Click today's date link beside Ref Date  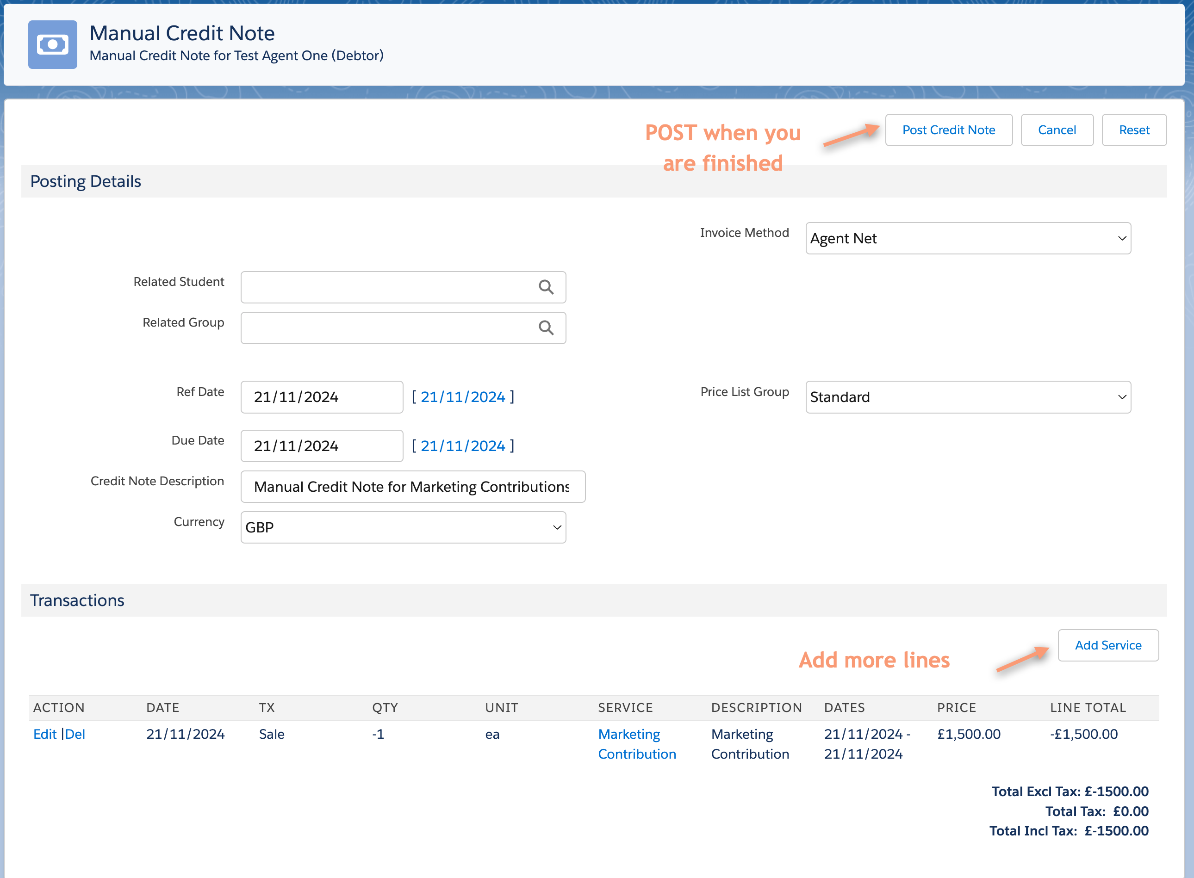coord(462,397)
